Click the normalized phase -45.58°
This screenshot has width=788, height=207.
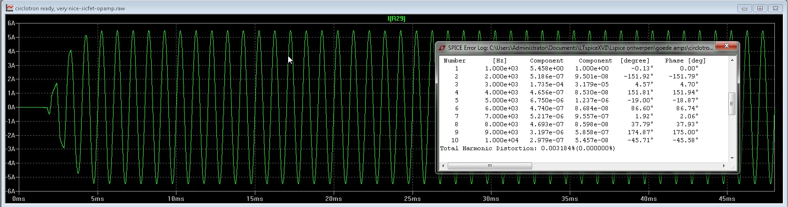click(x=685, y=140)
